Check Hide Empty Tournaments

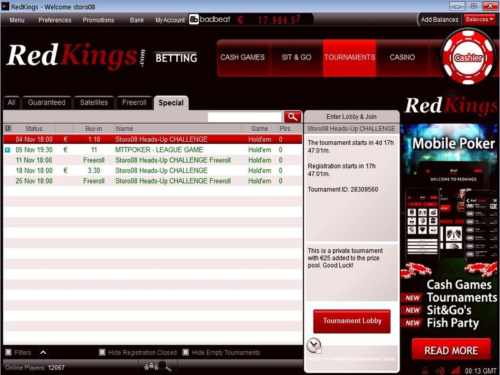[x=186, y=352]
